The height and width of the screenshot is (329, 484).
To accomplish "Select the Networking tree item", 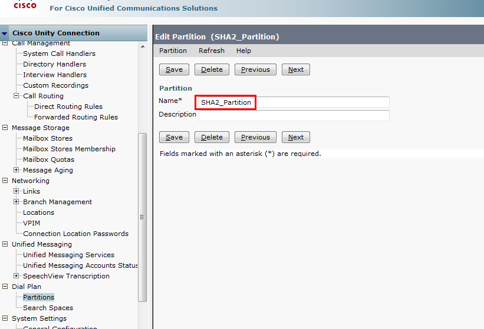I will [x=31, y=181].
